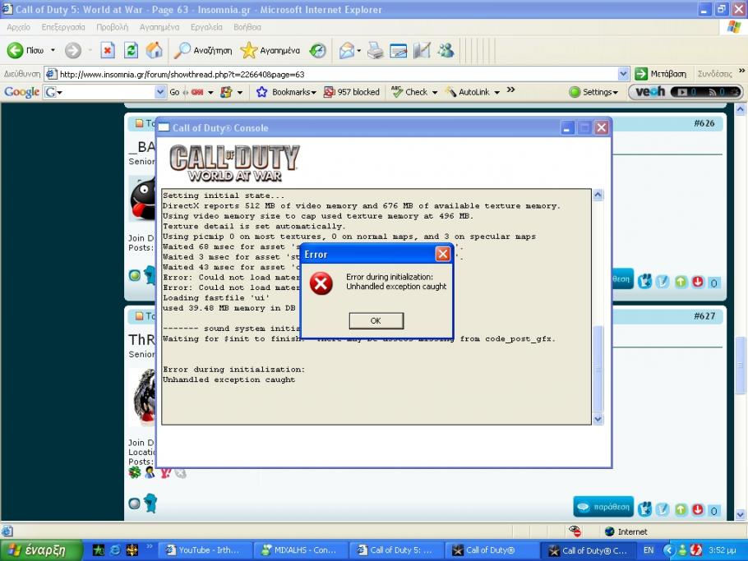This screenshot has height=561, width=748.
Task: Close the Error dialog with X
Action: point(443,254)
